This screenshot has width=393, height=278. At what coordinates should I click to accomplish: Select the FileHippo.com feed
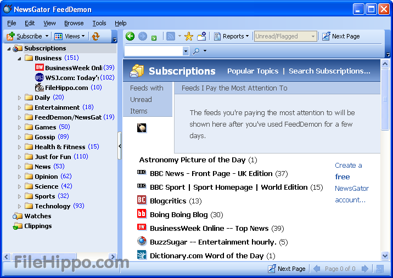click(65, 87)
